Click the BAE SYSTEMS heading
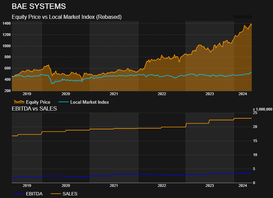 point(39,6)
